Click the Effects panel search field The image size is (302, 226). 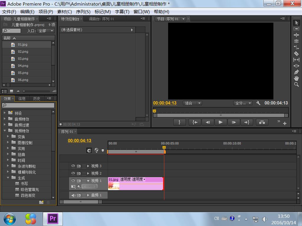pyautogui.click(x=28, y=105)
